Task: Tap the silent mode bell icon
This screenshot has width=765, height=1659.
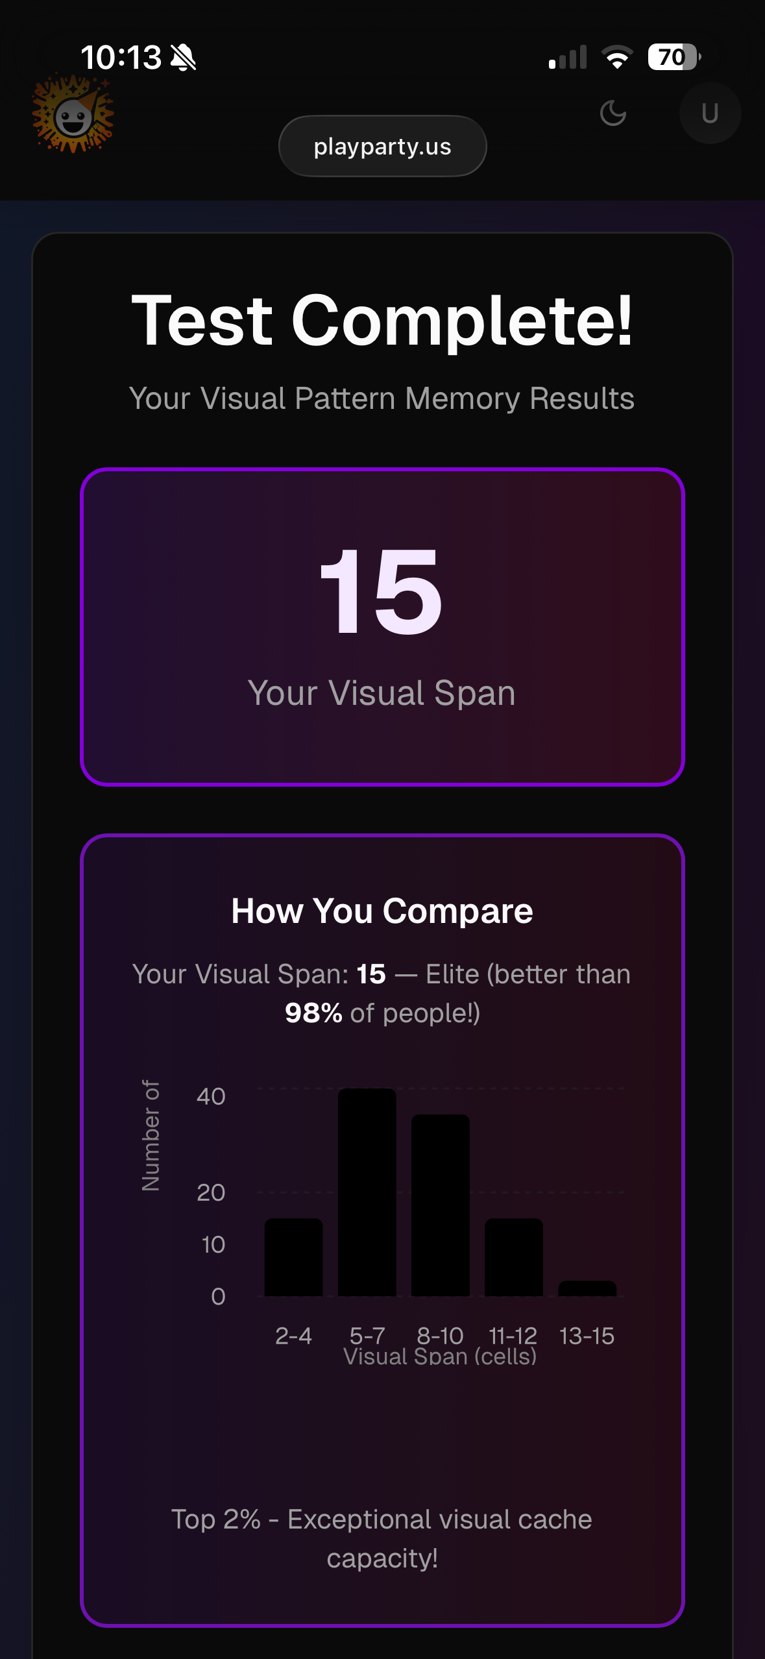Action: [x=184, y=58]
